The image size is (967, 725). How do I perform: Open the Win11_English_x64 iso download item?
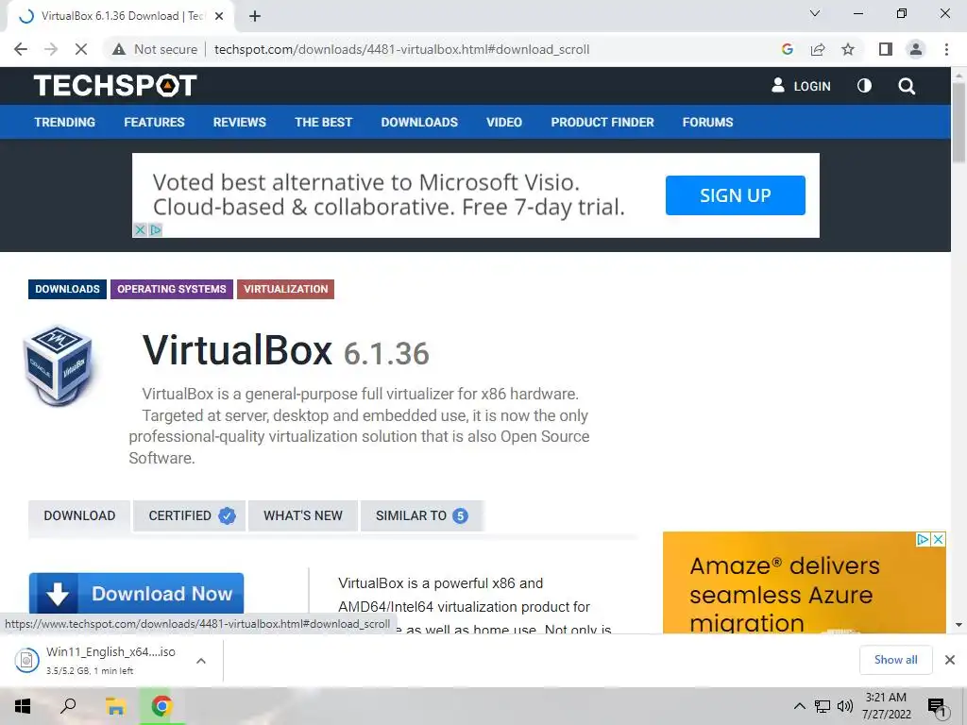[98, 660]
